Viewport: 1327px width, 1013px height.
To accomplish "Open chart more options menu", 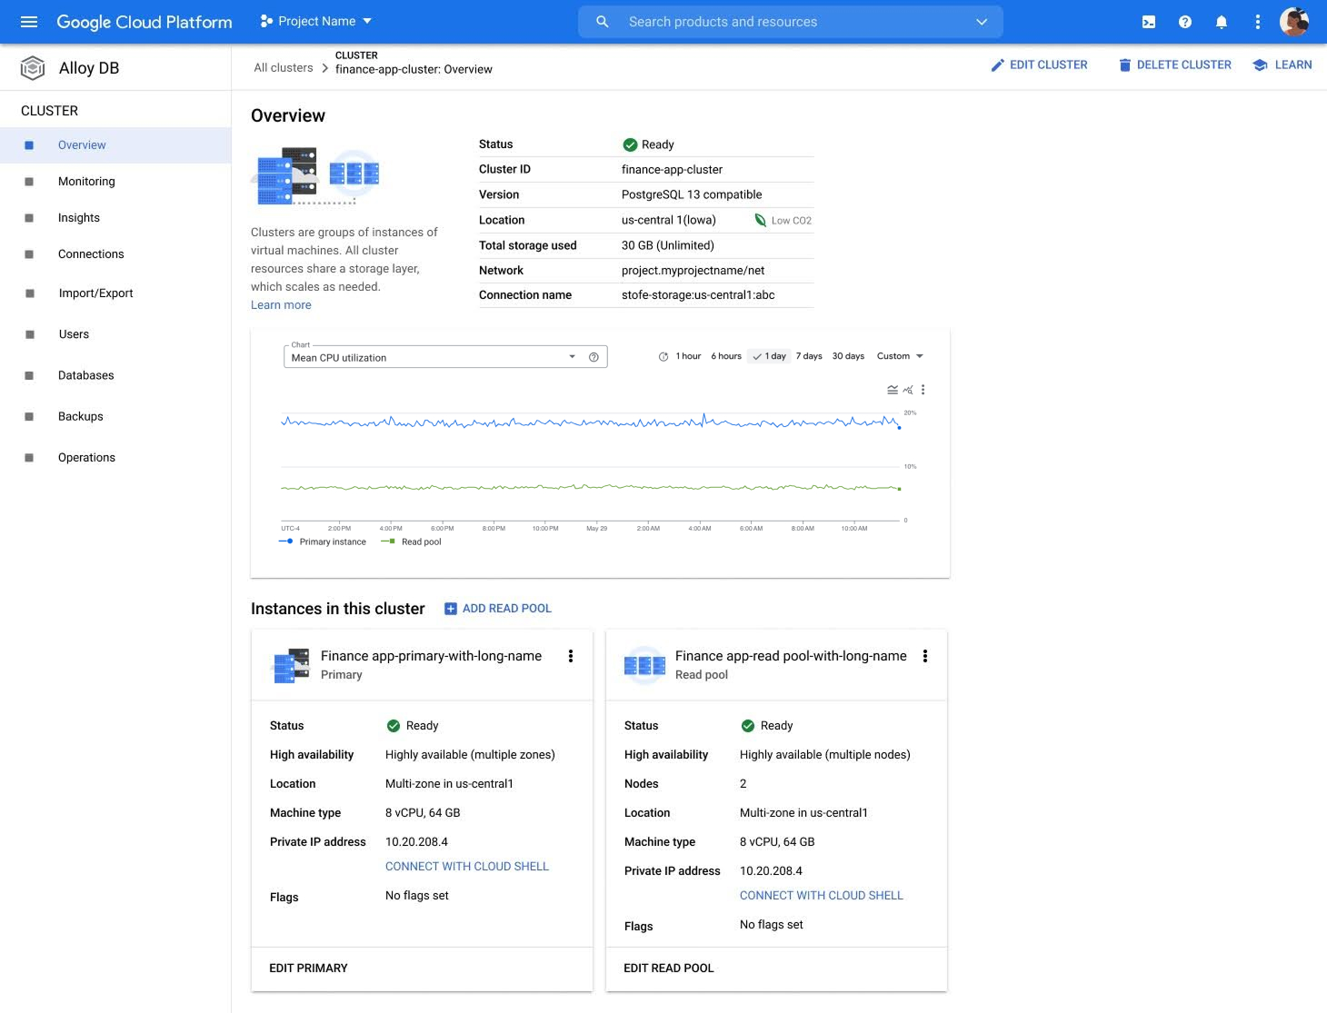I will [923, 390].
